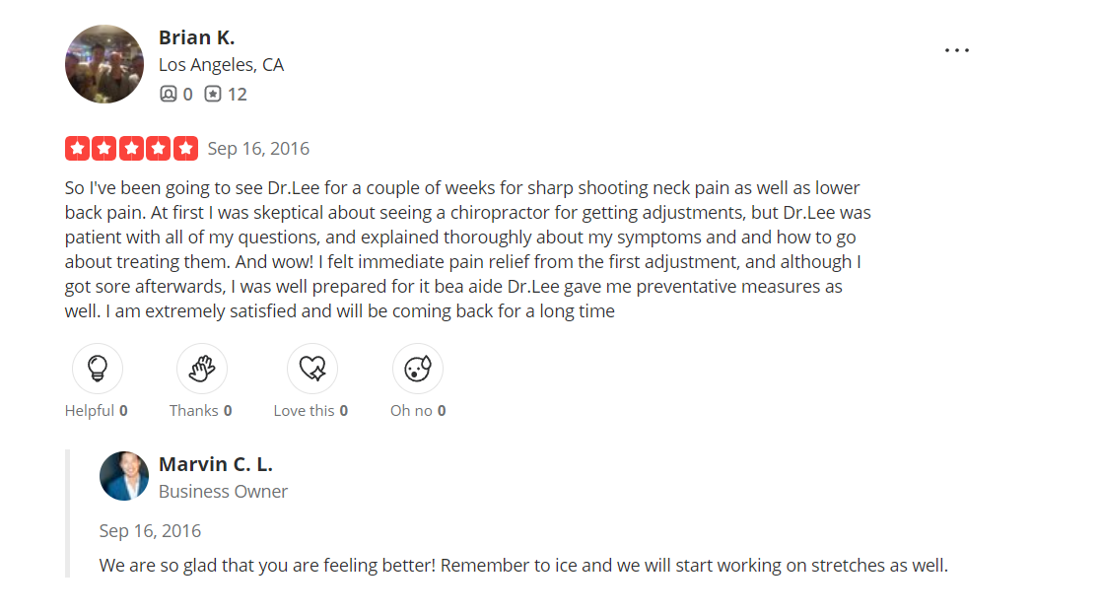Click the Marvin C. L. name link
Viewport: 1100px width, 613px height.
[x=215, y=464]
